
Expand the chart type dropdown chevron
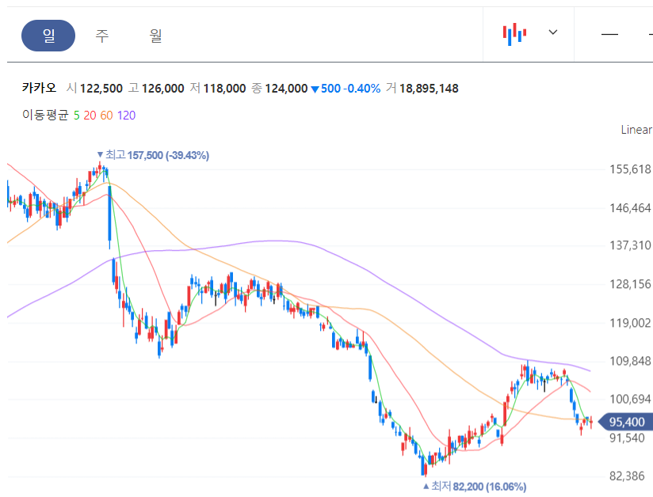click(x=553, y=32)
